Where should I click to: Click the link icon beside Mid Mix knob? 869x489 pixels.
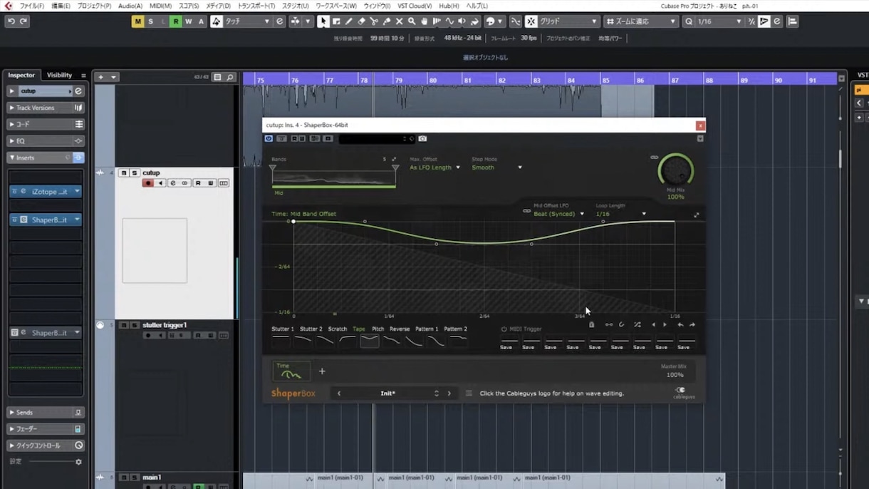coord(654,158)
